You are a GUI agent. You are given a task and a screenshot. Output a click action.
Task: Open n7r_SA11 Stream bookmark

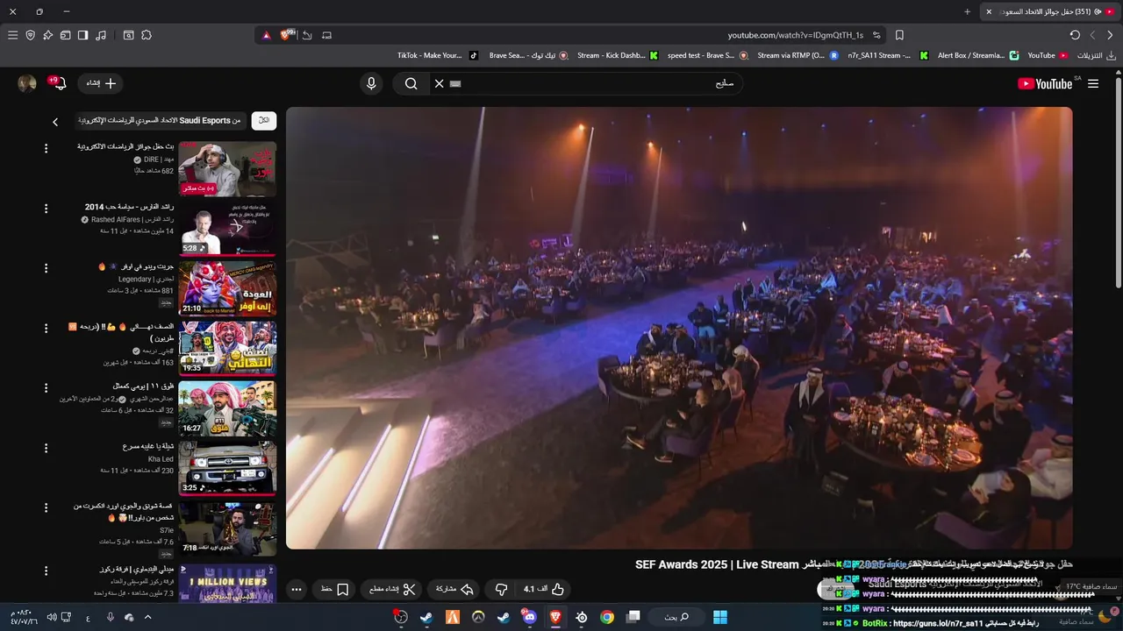[x=888, y=55]
